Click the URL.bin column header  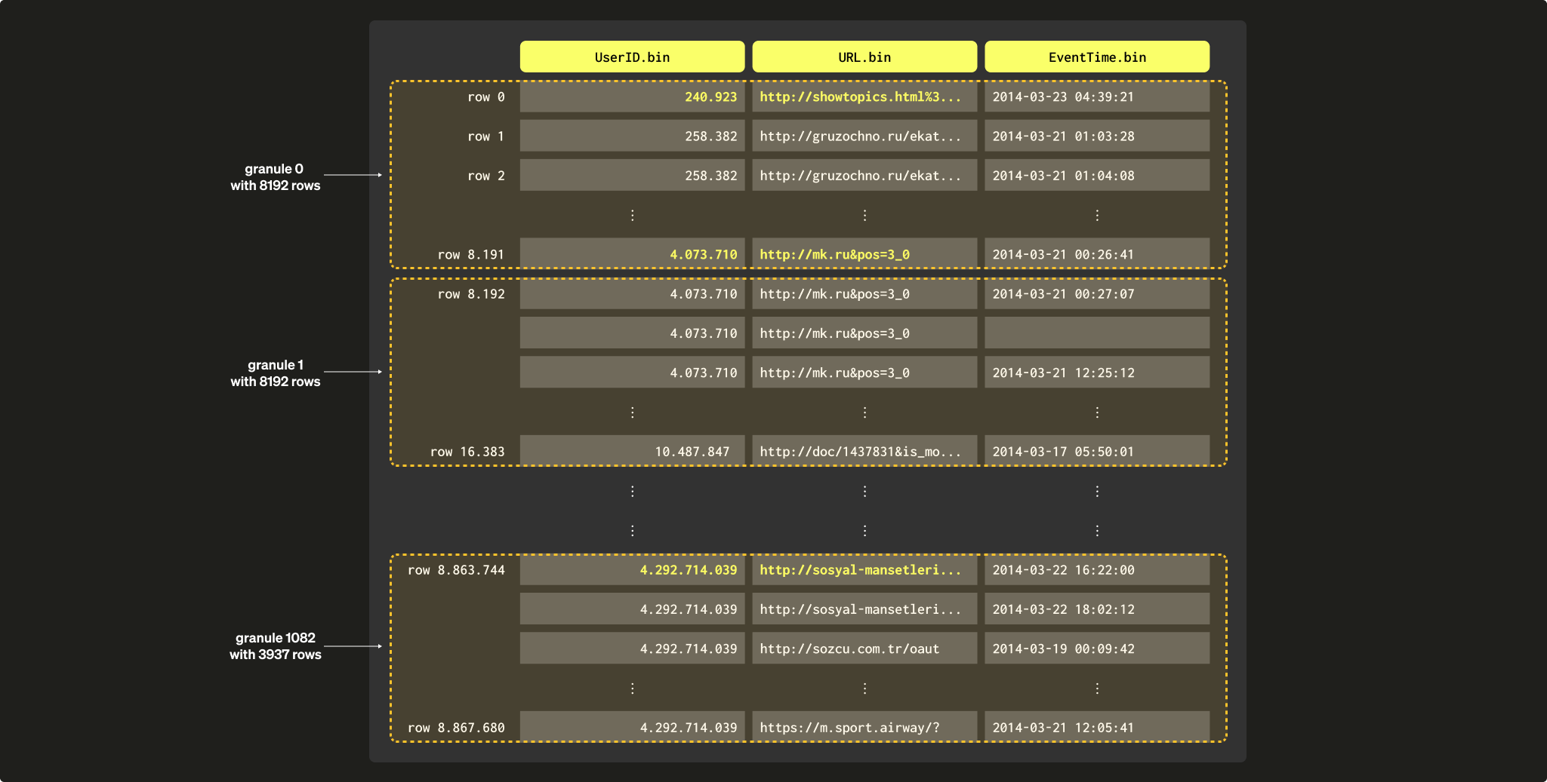pyautogui.click(x=864, y=57)
